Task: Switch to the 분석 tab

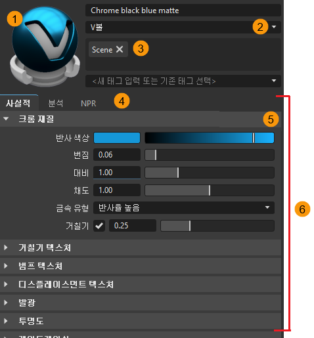Action: point(56,103)
